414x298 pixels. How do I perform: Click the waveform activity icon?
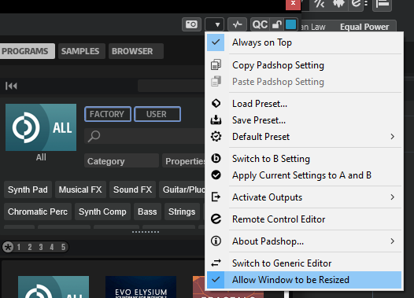pyautogui.click(x=237, y=25)
